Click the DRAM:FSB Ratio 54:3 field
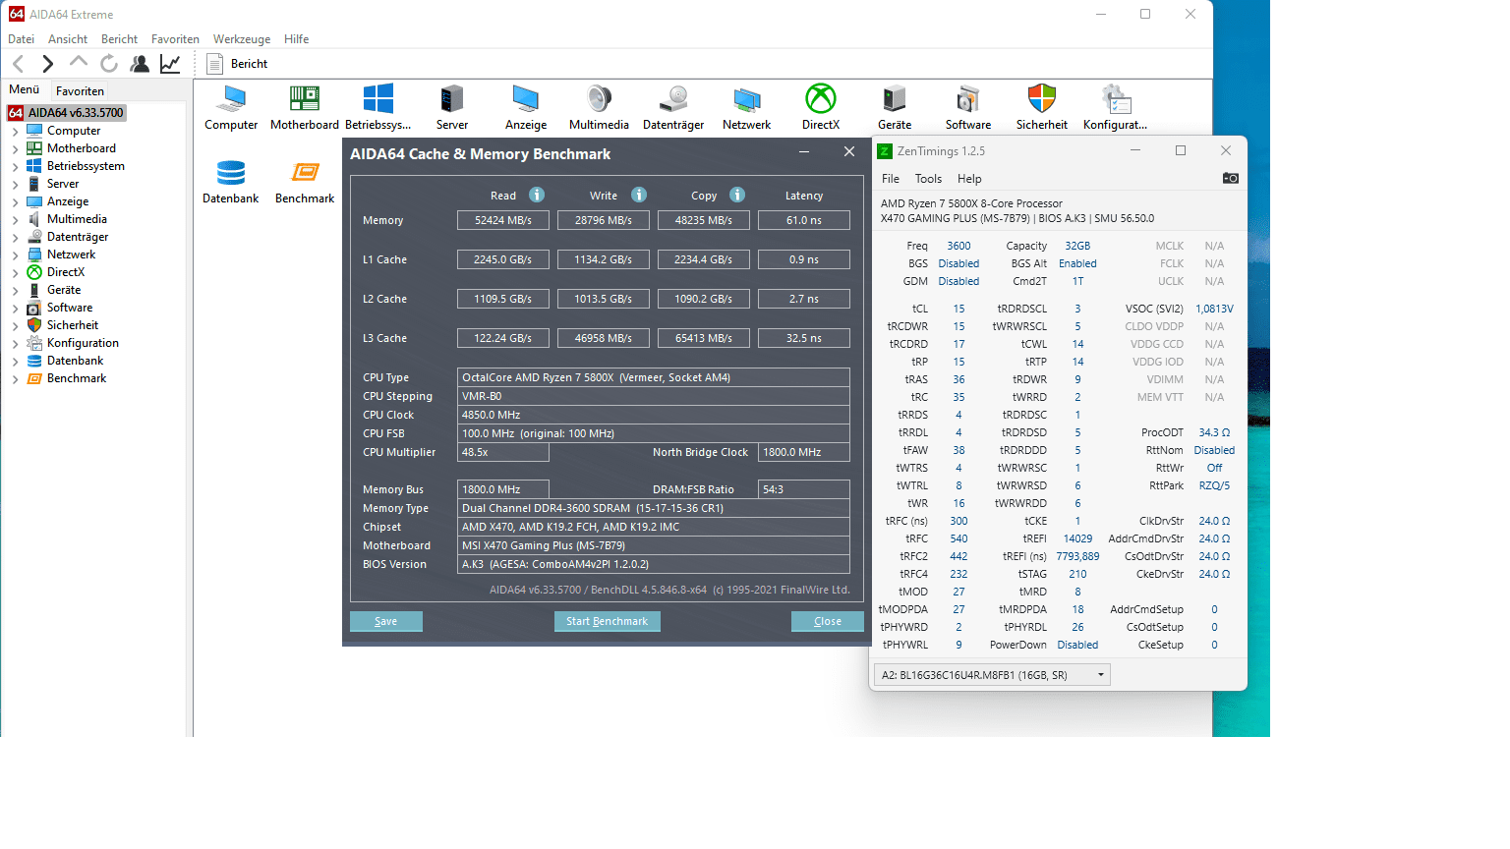1510x849 pixels. (x=804, y=489)
